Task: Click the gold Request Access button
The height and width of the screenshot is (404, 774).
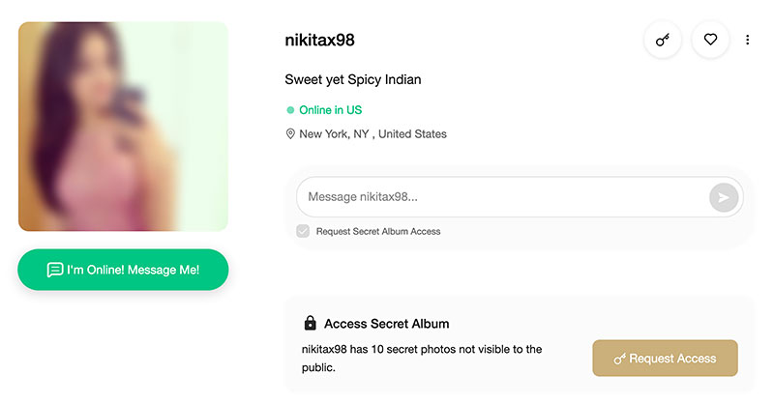Action: (665, 359)
